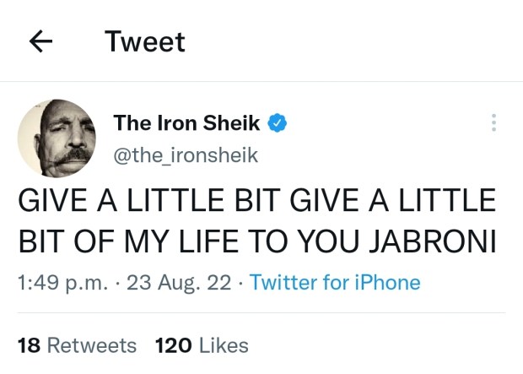Click the word Retweets
This screenshot has width=523, height=374.
(91, 345)
